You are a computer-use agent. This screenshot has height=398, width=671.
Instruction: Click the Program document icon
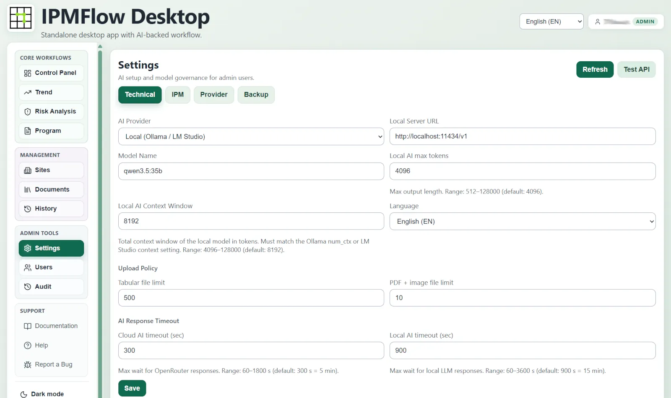click(28, 131)
